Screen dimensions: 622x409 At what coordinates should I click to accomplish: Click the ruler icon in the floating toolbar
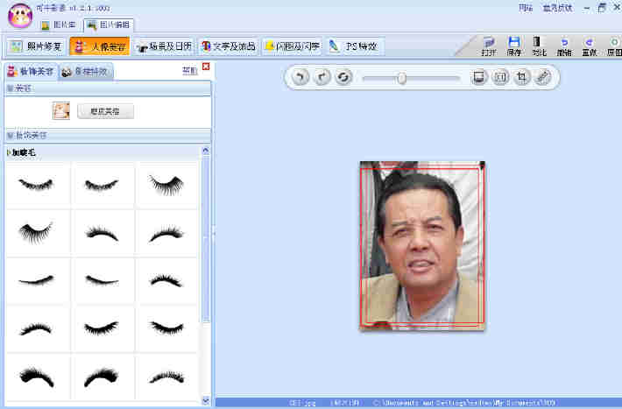tap(543, 78)
